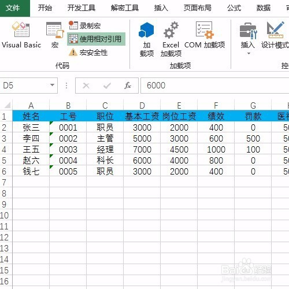Select cell containing 王五
Screen dimensions: 289x289
[x=31, y=149]
